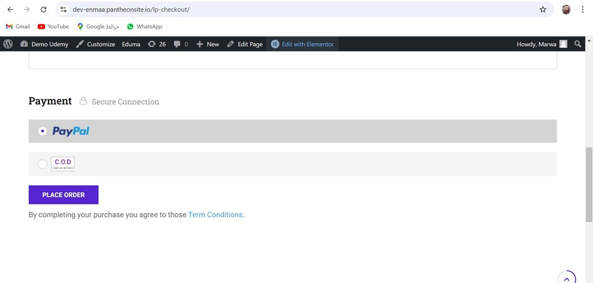
Task: Open the Chrome profile avatar
Action: (566, 9)
